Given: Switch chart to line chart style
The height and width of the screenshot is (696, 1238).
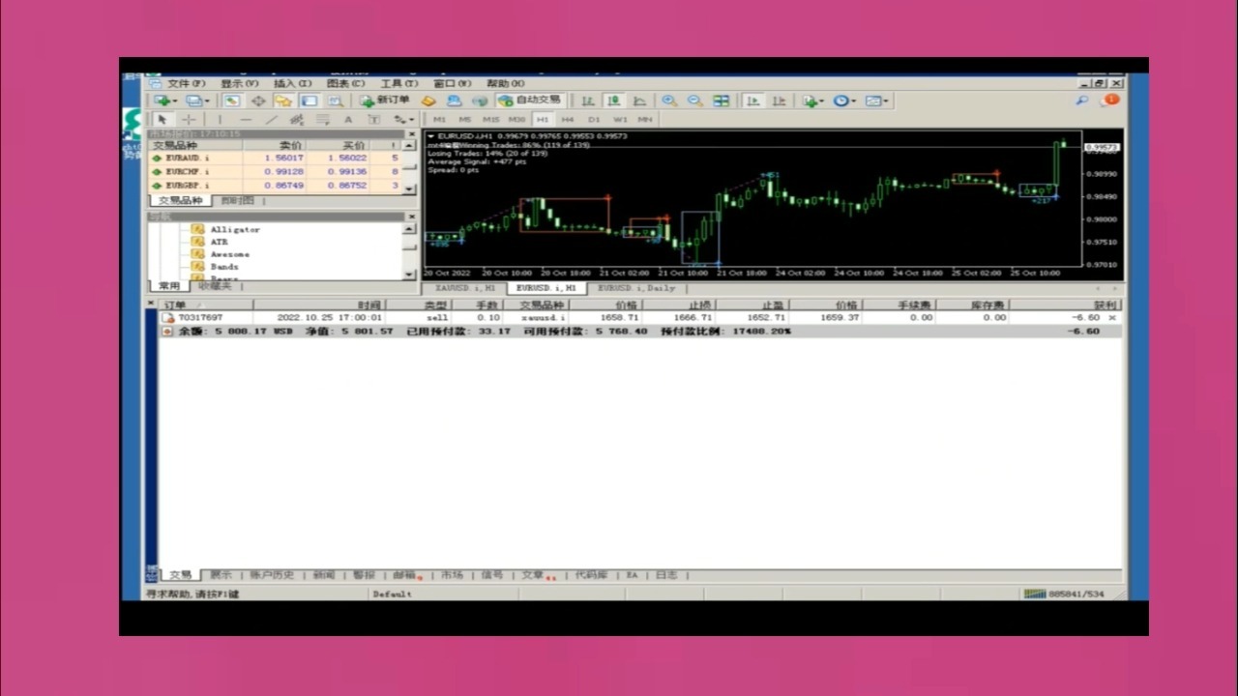Looking at the screenshot, I should pos(639,101).
